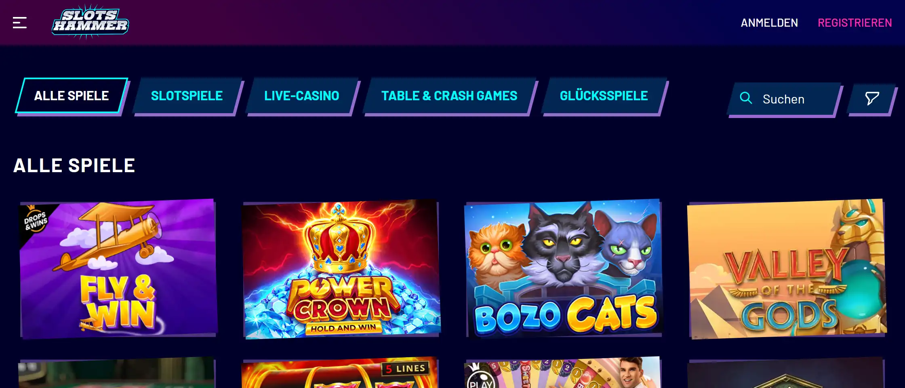The image size is (905, 388).
Task: Select the Valley of the Gods game
Action: [787, 269]
